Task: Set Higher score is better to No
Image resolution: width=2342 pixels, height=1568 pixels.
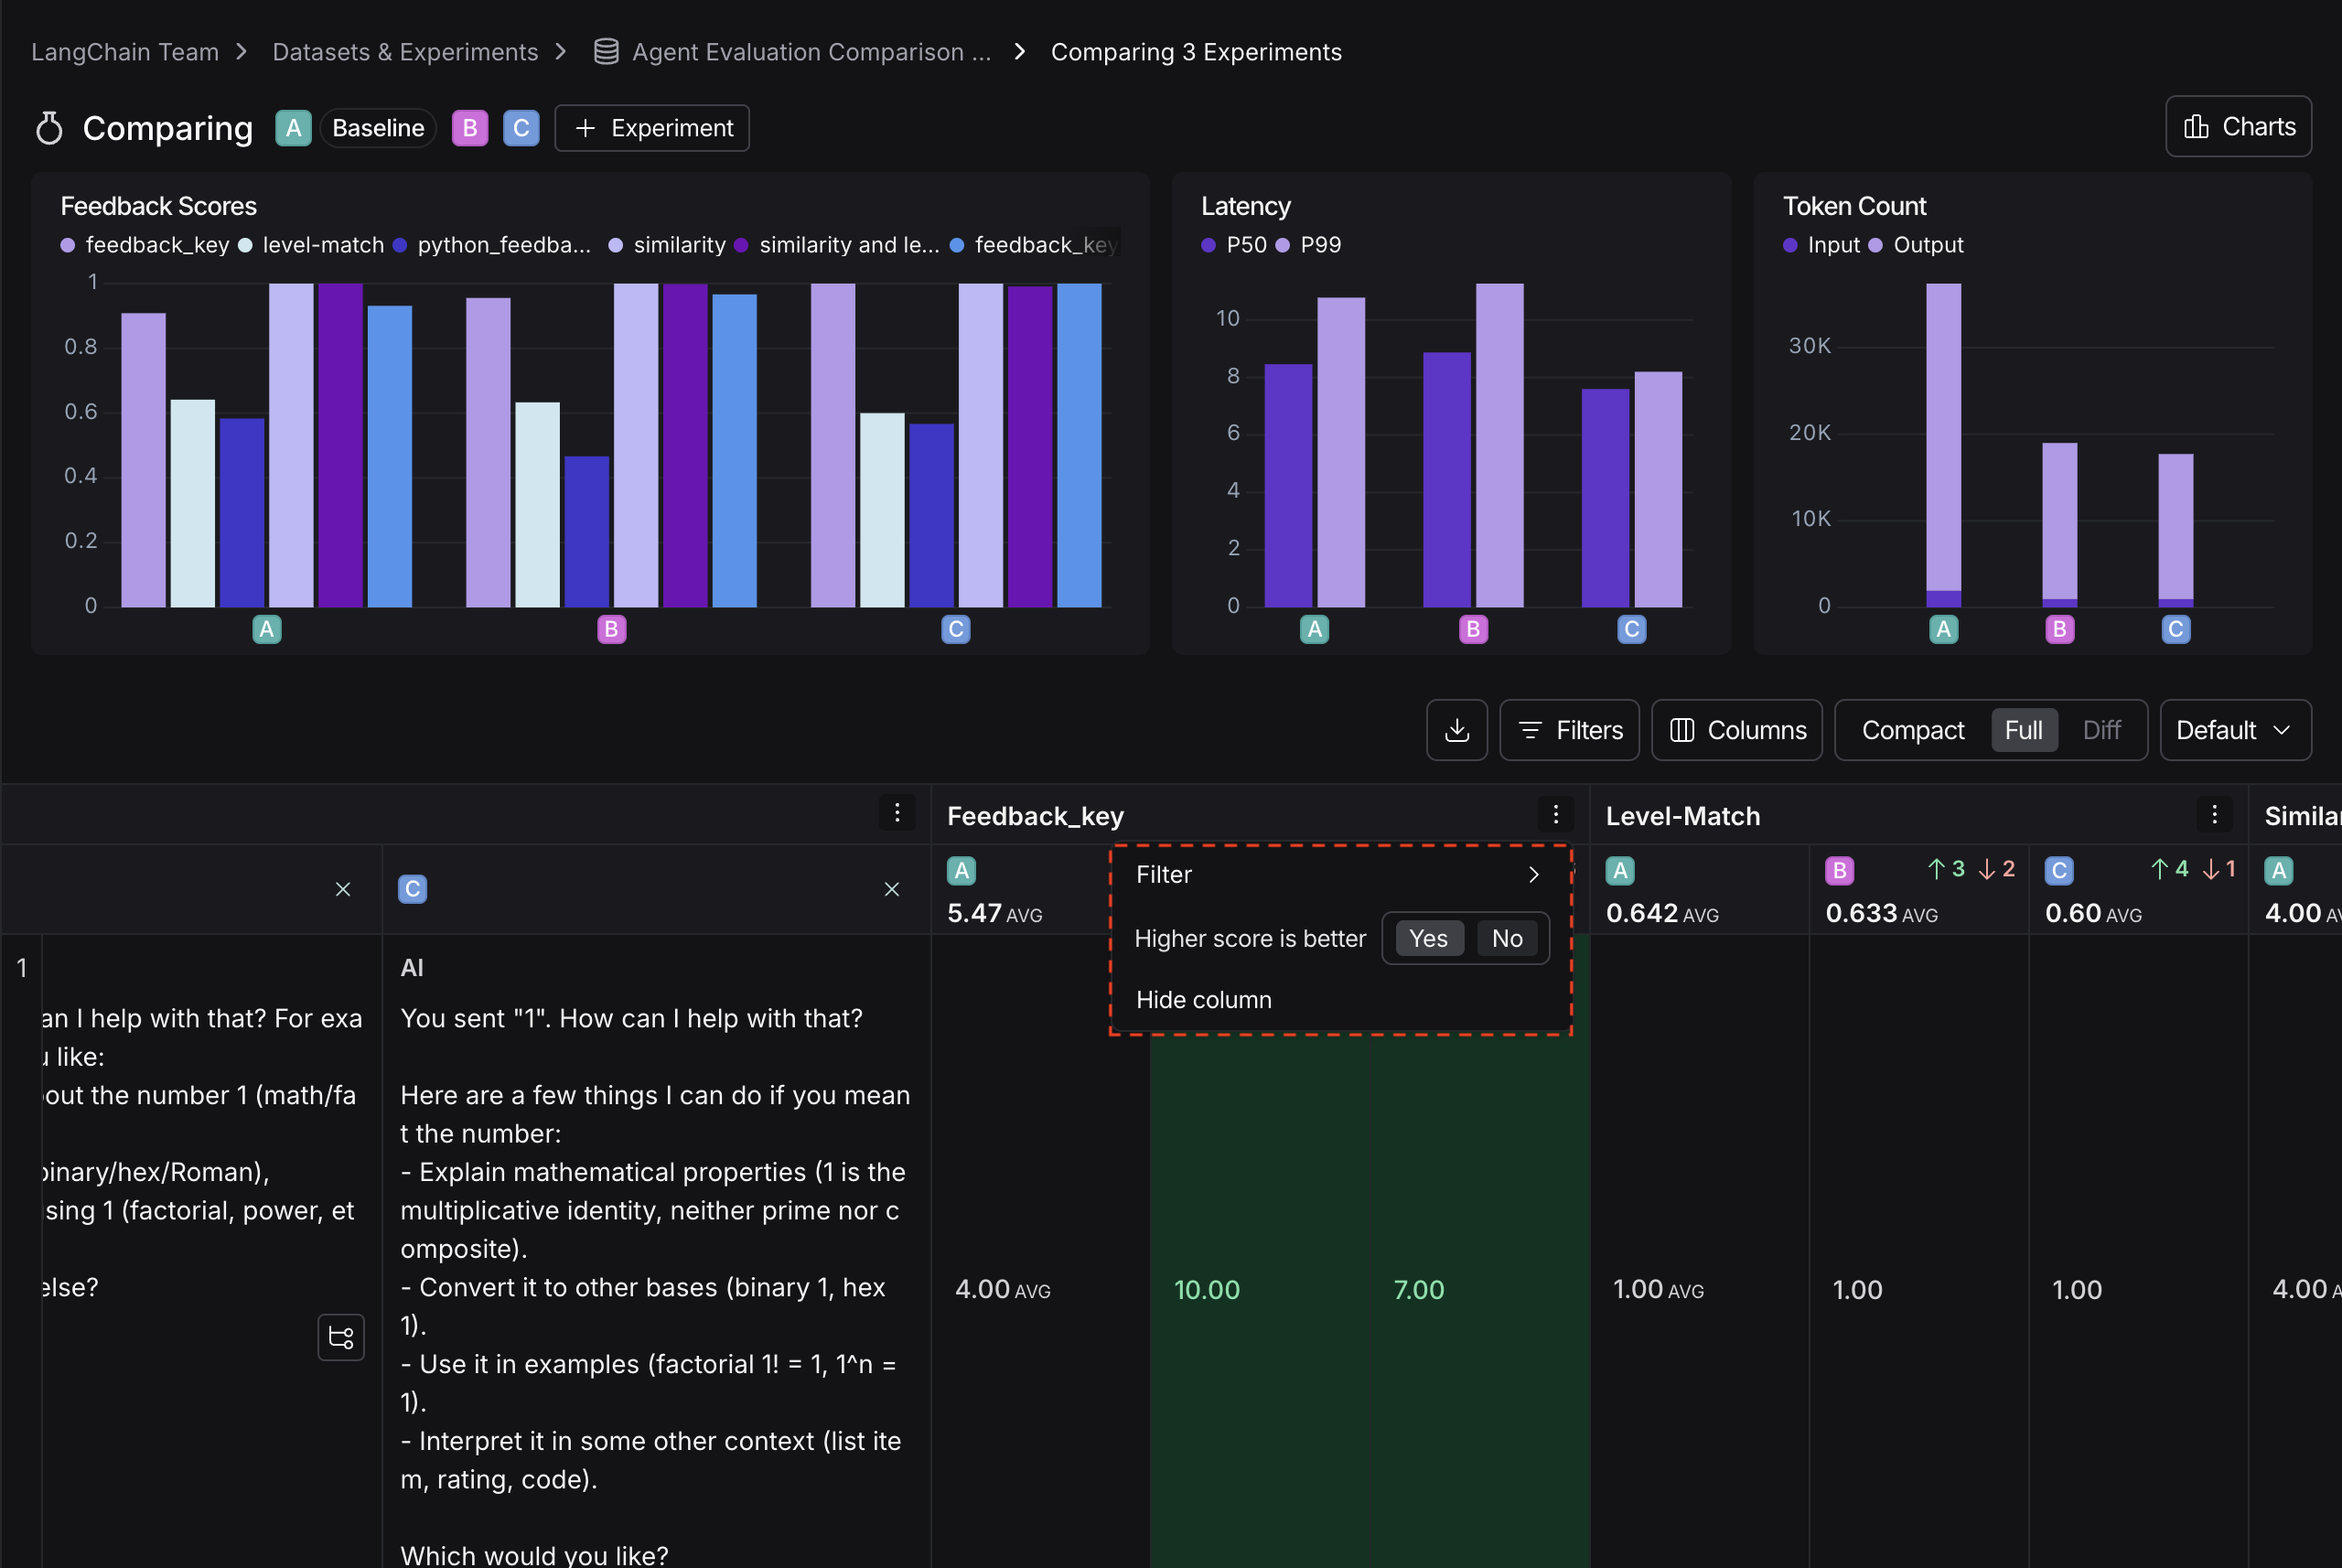Action: click(x=1507, y=938)
